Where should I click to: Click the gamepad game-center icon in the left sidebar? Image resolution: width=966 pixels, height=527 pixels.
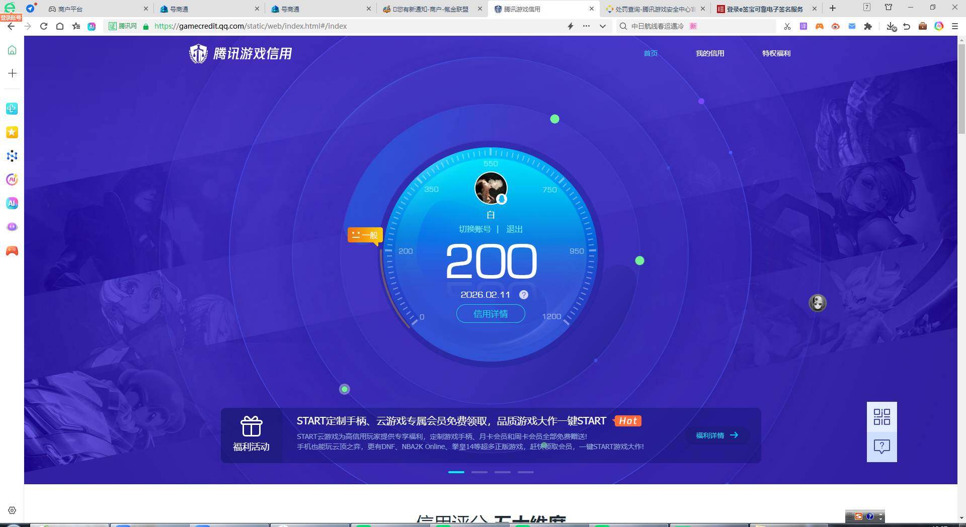(12, 250)
